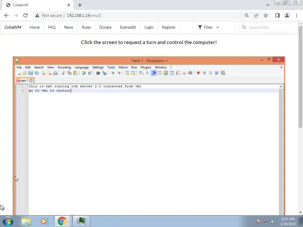This screenshot has width=303, height=227.
Task: Stop macro recording
Action: tap(204, 73)
